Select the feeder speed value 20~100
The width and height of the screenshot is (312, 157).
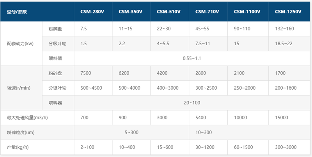pyautogui.click(x=191, y=103)
